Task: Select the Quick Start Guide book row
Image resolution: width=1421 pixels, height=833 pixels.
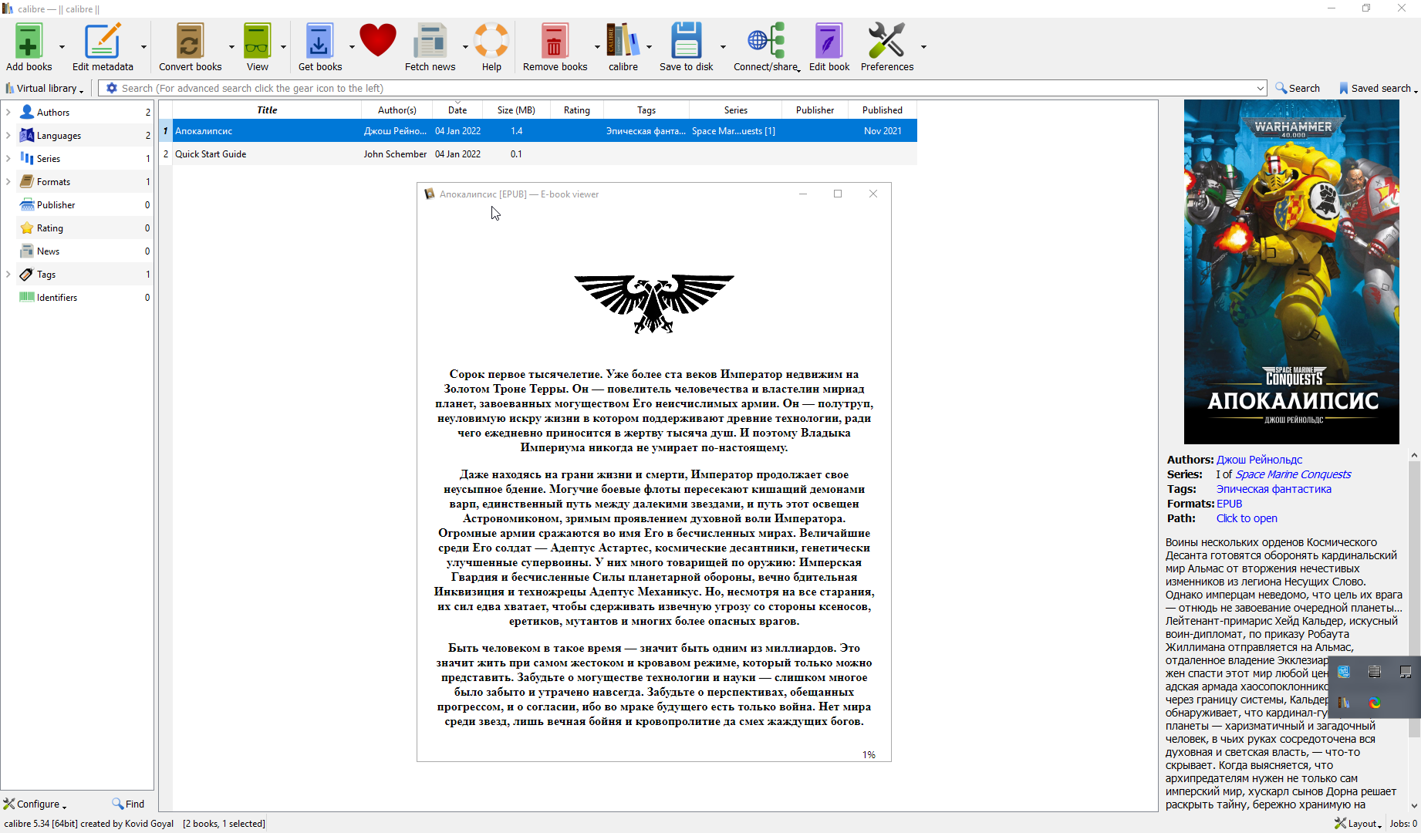Action: [211, 154]
